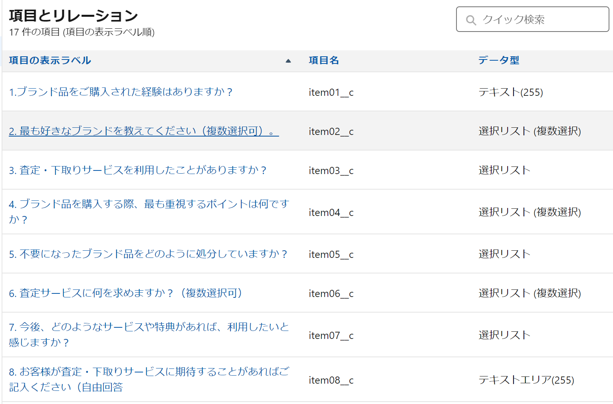Screen dimensions: 613x404
Task: Open field 8. お客様が査定・下取りサービスに期待 link
Action: [149, 372]
